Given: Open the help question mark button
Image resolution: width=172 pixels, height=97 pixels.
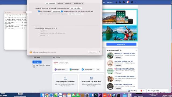Looking at the screenshot, I should tap(99, 52).
